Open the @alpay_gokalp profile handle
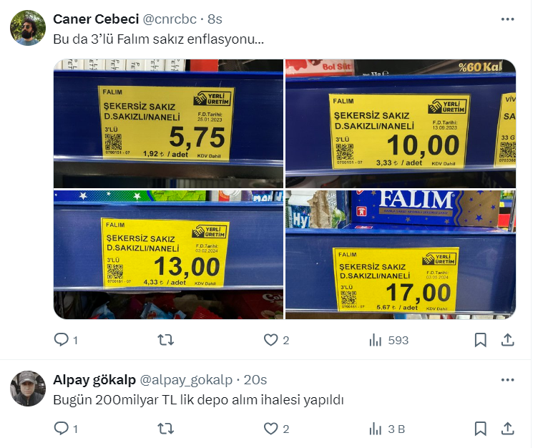The height and width of the screenshot is (448, 548). pos(186,380)
